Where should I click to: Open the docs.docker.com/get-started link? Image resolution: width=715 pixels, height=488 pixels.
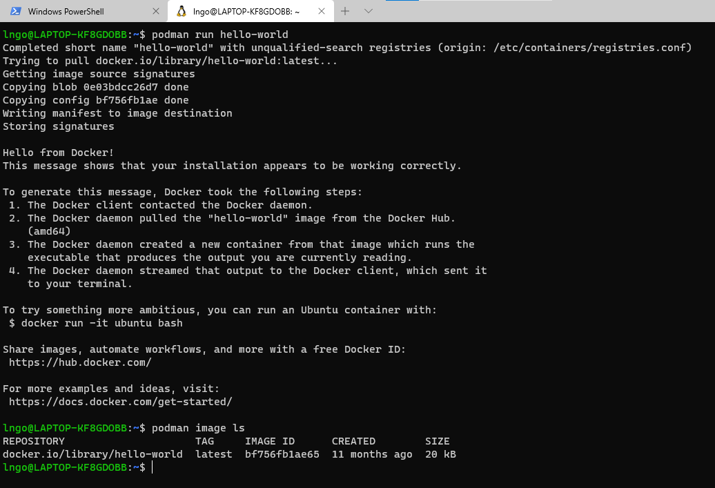(121, 402)
